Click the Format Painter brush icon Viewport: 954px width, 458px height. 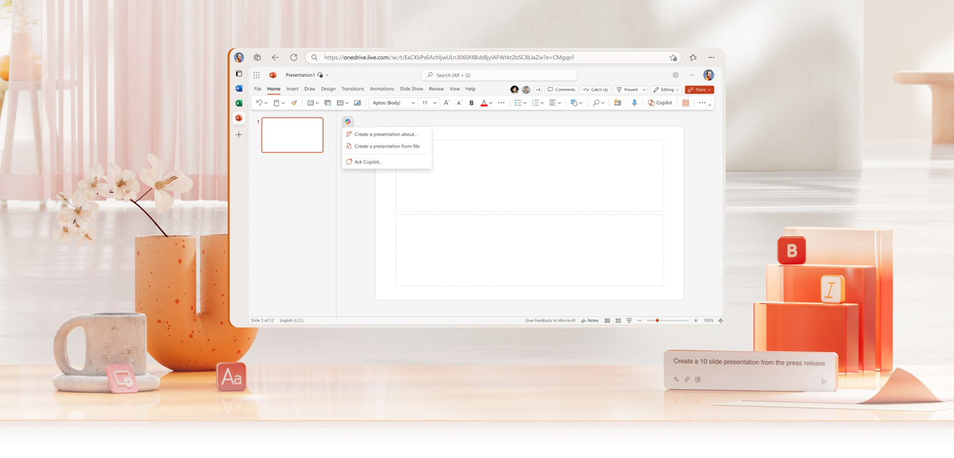click(294, 103)
